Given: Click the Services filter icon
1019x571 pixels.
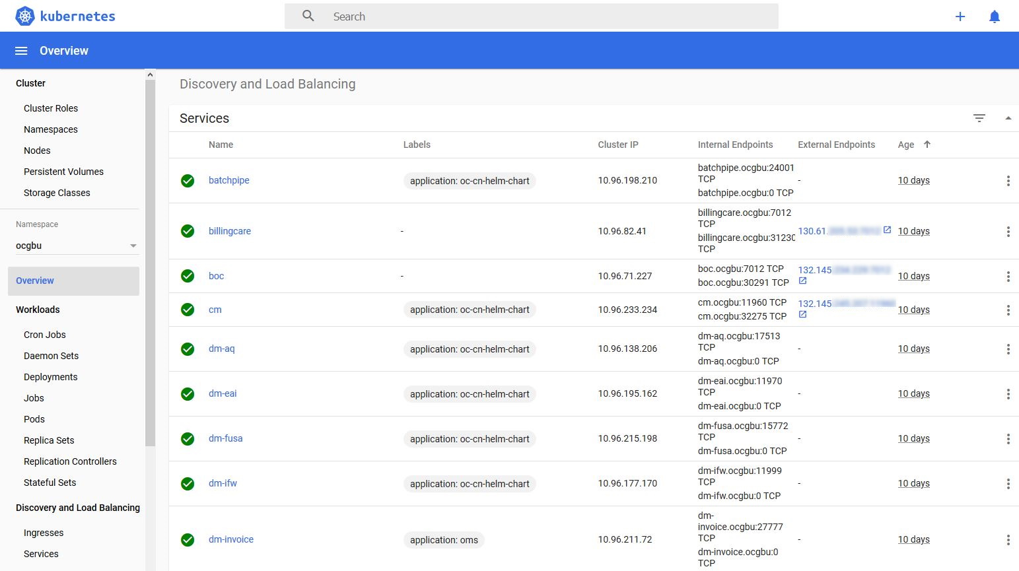Looking at the screenshot, I should tap(979, 118).
